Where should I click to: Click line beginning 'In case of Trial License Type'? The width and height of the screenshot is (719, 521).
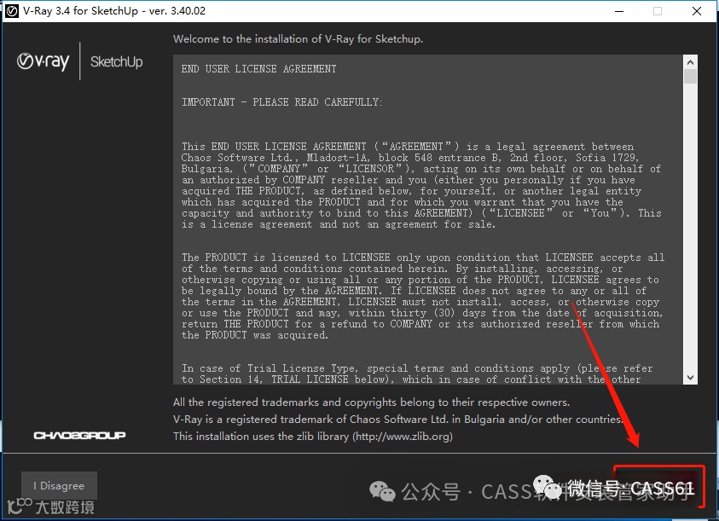point(417,368)
